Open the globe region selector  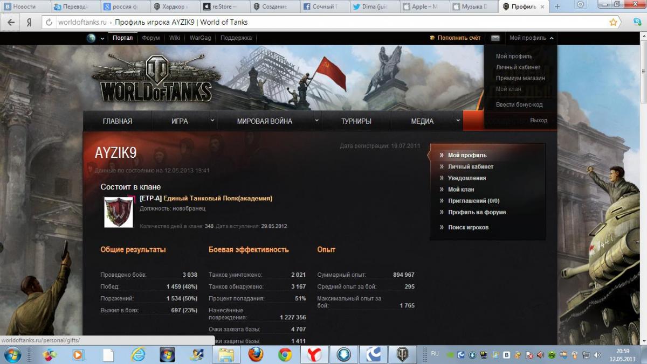point(91,38)
